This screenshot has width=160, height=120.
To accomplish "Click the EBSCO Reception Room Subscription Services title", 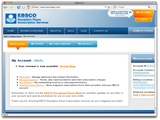I will click(x=33, y=19).
